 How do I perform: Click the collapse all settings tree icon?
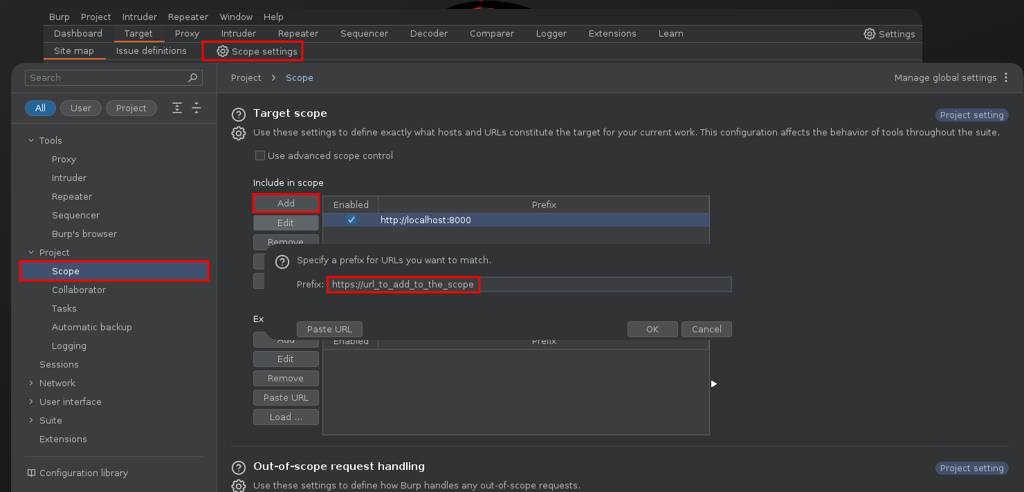(196, 108)
